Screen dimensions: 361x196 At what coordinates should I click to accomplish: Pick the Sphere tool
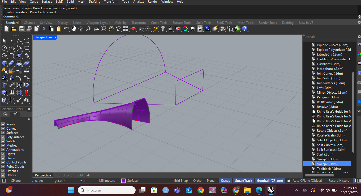click(x=11, y=63)
